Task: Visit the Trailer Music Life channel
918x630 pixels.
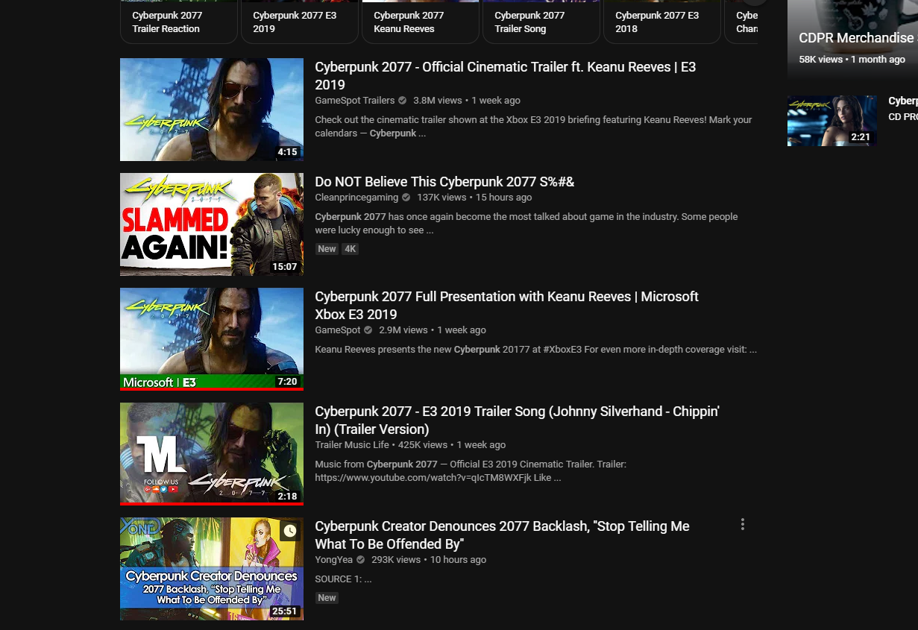Action: coord(352,445)
